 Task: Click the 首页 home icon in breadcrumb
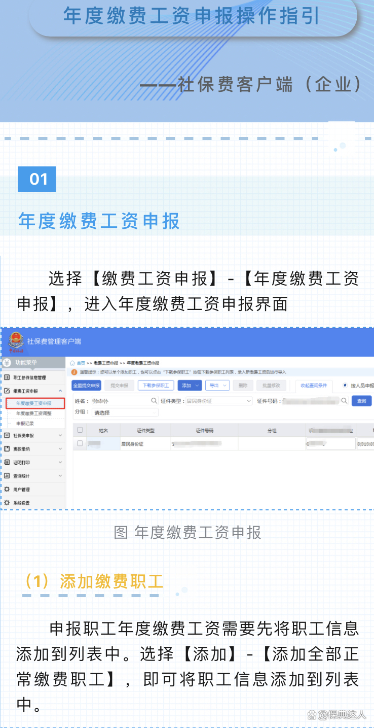click(72, 363)
